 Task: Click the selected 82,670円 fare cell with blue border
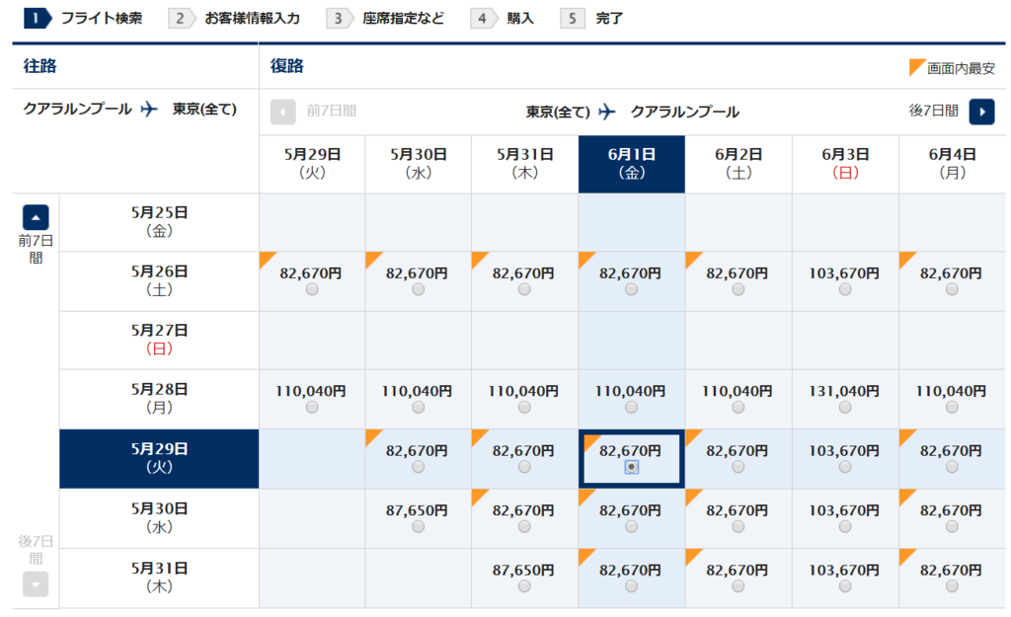pyautogui.click(x=631, y=456)
